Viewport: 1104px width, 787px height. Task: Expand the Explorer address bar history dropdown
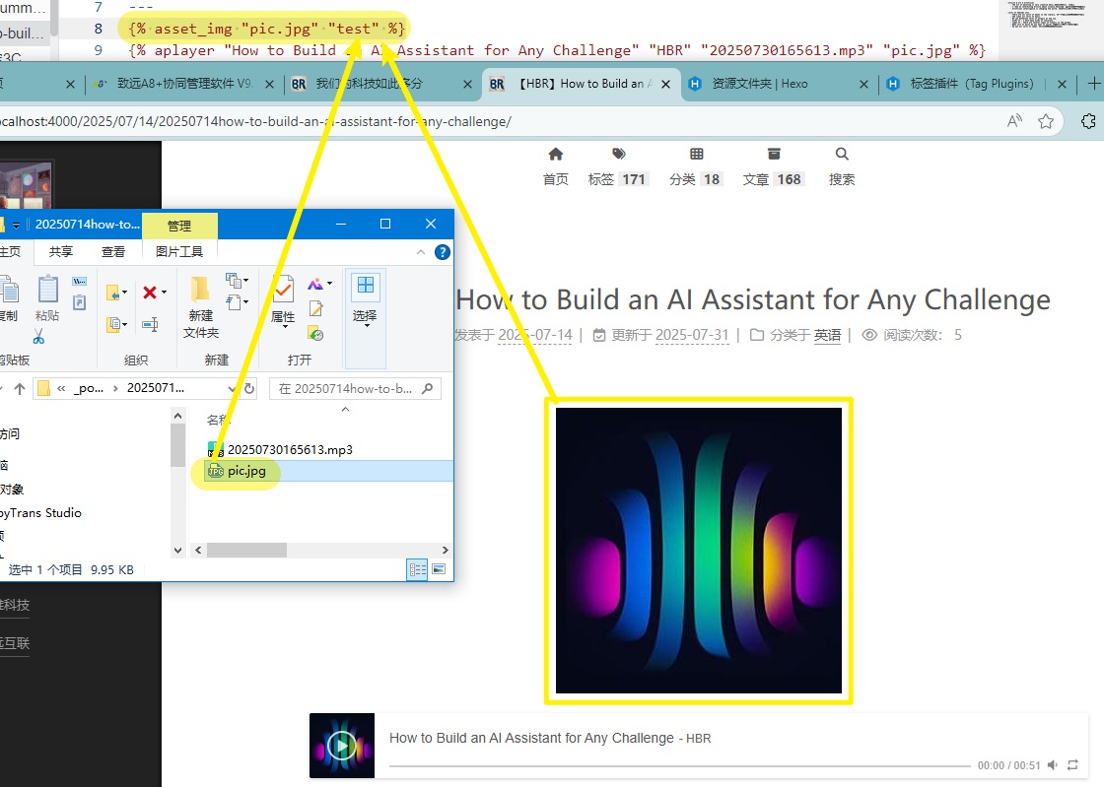(232, 388)
